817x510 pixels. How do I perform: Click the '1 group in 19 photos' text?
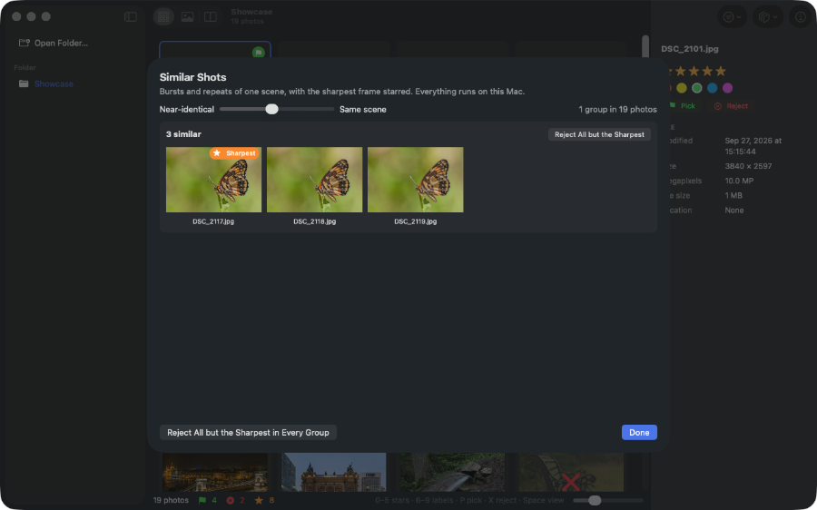point(617,110)
